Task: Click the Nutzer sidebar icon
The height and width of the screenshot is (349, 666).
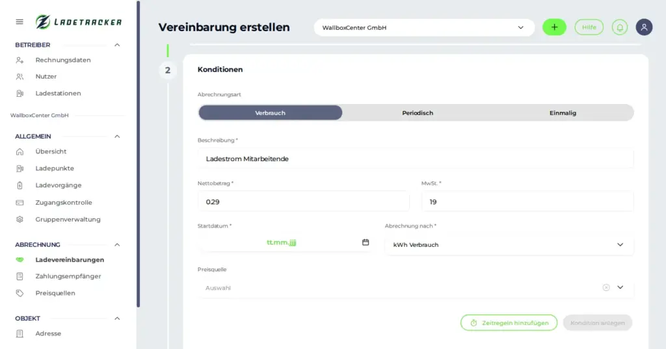Action: tap(20, 77)
